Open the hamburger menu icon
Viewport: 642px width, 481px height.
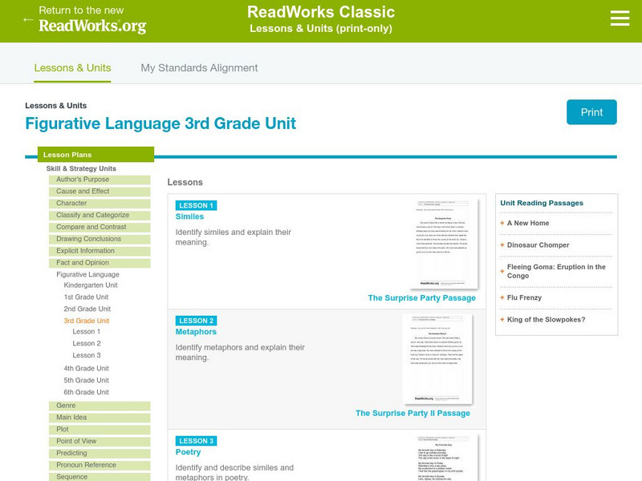[620, 18]
